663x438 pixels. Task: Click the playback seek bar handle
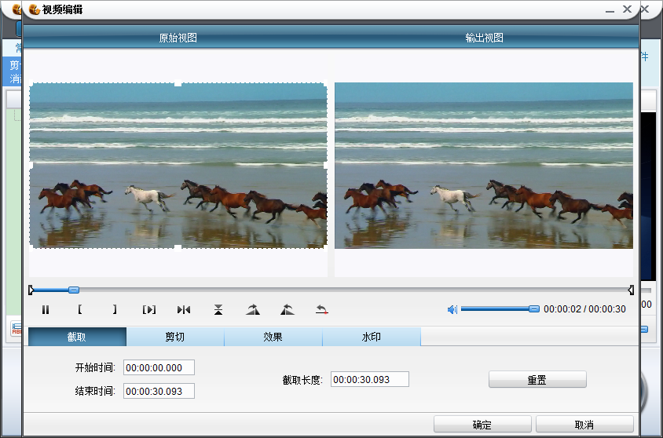pos(74,290)
